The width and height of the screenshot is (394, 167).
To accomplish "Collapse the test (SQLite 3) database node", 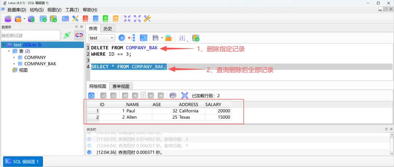I will pos(4,45).
